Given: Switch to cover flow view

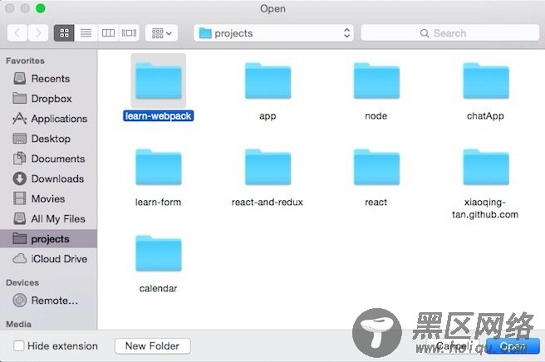Looking at the screenshot, I should 129,33.
